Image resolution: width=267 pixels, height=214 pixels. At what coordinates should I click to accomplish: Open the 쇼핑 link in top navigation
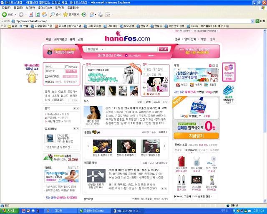[81, 39]
